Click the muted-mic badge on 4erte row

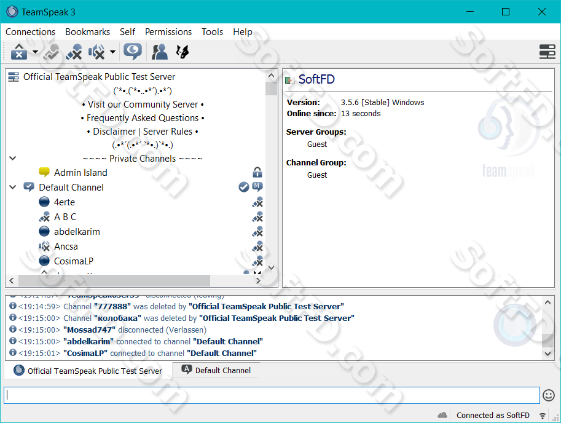point(257,202)
